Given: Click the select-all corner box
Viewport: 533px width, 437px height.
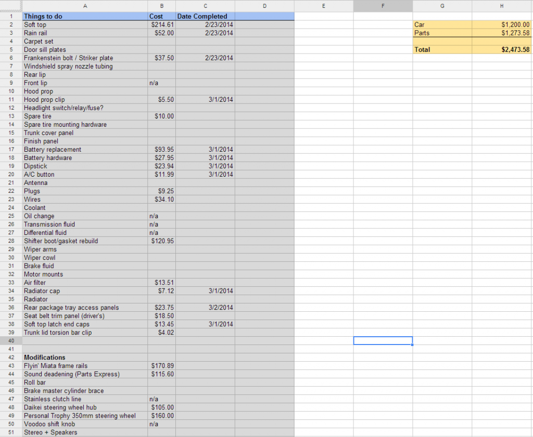Looking at the screenshot, I should pos(11,6).
